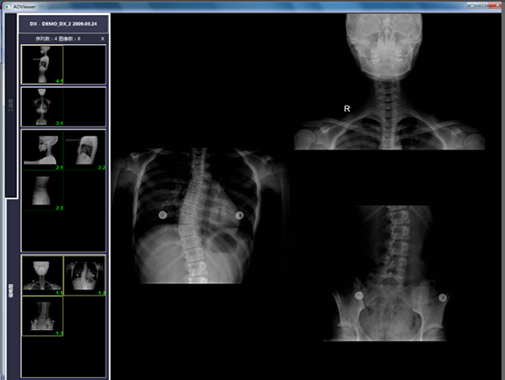Open the vertical toolbar tab on the left edge
The height and width of the screenshot is (380, 505).
point(11,106)
